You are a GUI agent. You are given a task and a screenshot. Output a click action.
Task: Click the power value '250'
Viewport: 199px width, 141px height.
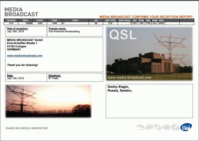pyautogui.click(x=141, y=23)
